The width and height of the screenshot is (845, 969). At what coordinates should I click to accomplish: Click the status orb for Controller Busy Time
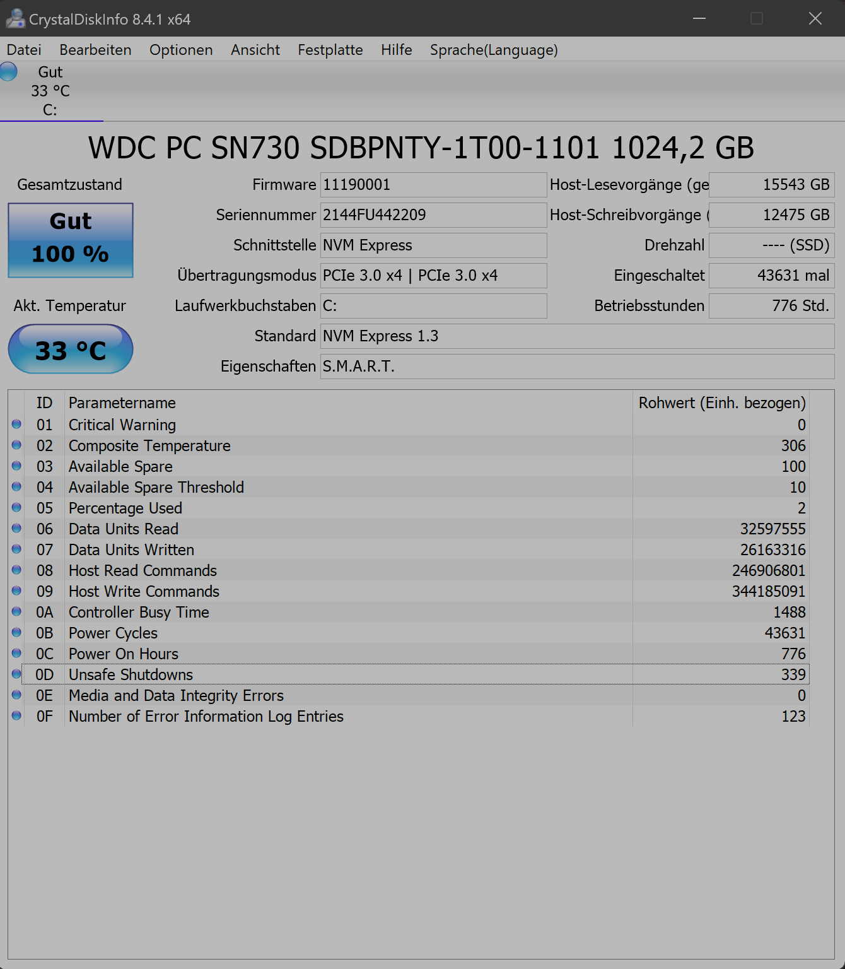16,611
